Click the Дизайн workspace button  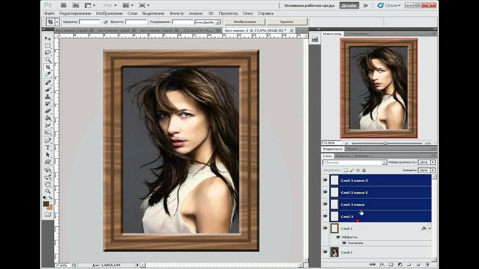tap(348, 6)
